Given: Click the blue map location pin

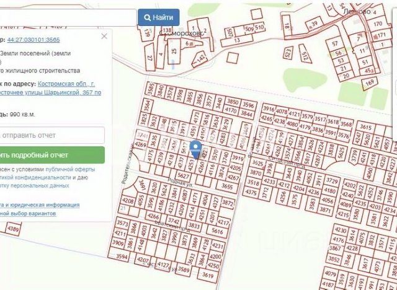Looking at the screenshot, I should (195, 149).
